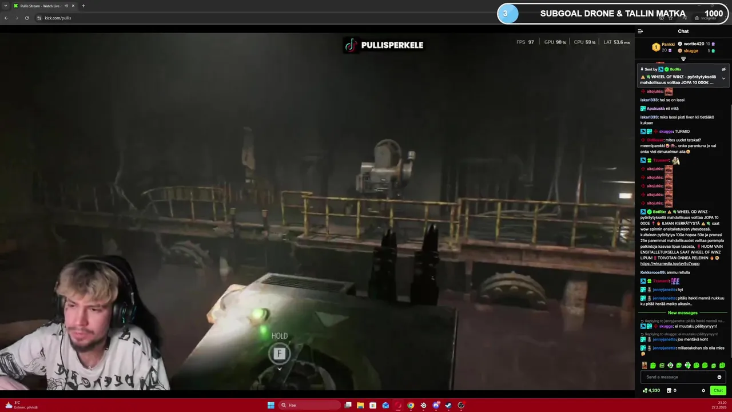Open the winzmedia.top link in chat

click(x=670, y=264)
